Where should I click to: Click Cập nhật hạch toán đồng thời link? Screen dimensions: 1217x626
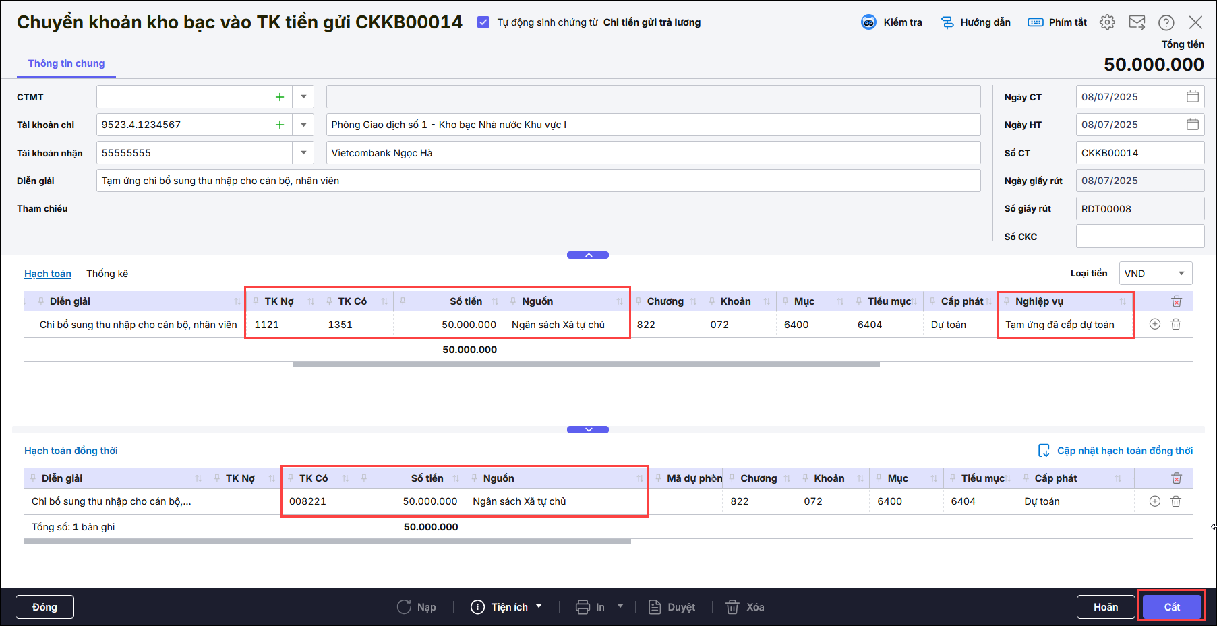pyautogui.click(x=1124, y=451)
